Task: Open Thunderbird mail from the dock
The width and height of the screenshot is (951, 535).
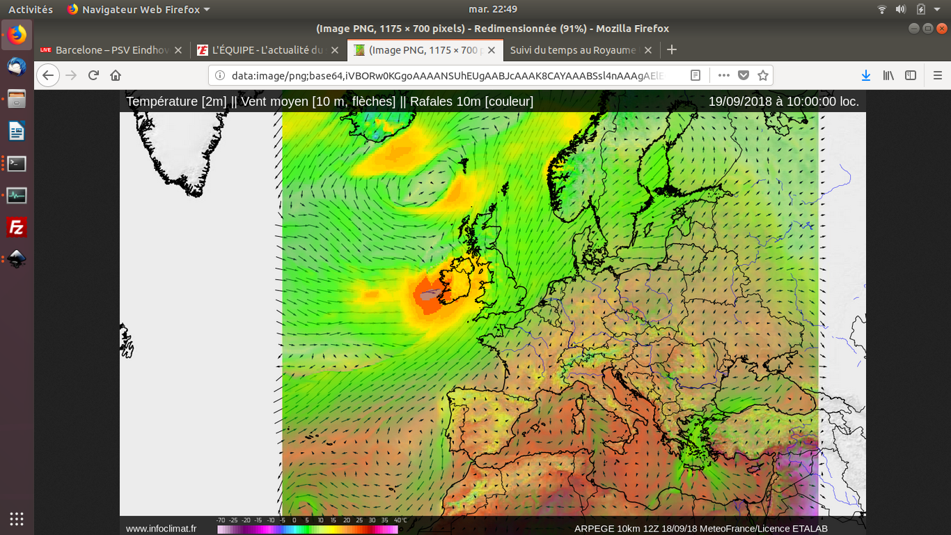Action: [x=17, y=67]
